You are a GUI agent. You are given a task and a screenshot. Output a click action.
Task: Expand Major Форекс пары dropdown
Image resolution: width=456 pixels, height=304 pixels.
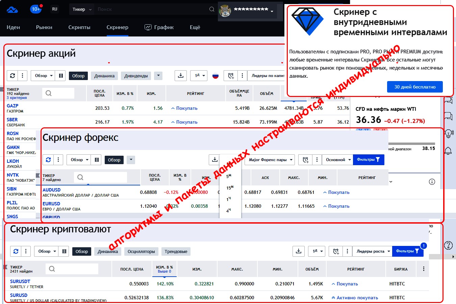[x=270, y=160]
